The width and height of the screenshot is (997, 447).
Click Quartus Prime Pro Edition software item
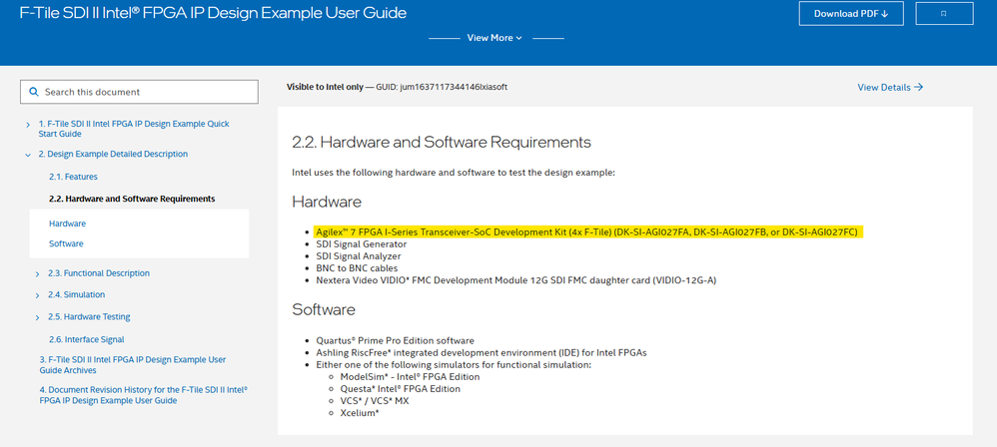(x=395, y=341)
